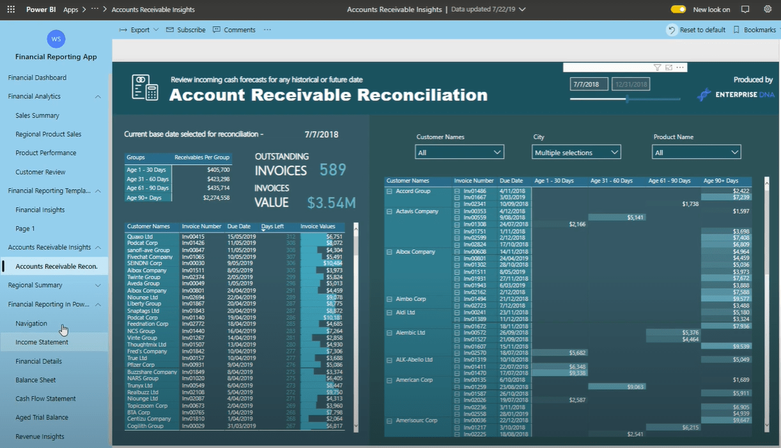
Task: Collapse the Accord Group row
Action: [390, 191]
